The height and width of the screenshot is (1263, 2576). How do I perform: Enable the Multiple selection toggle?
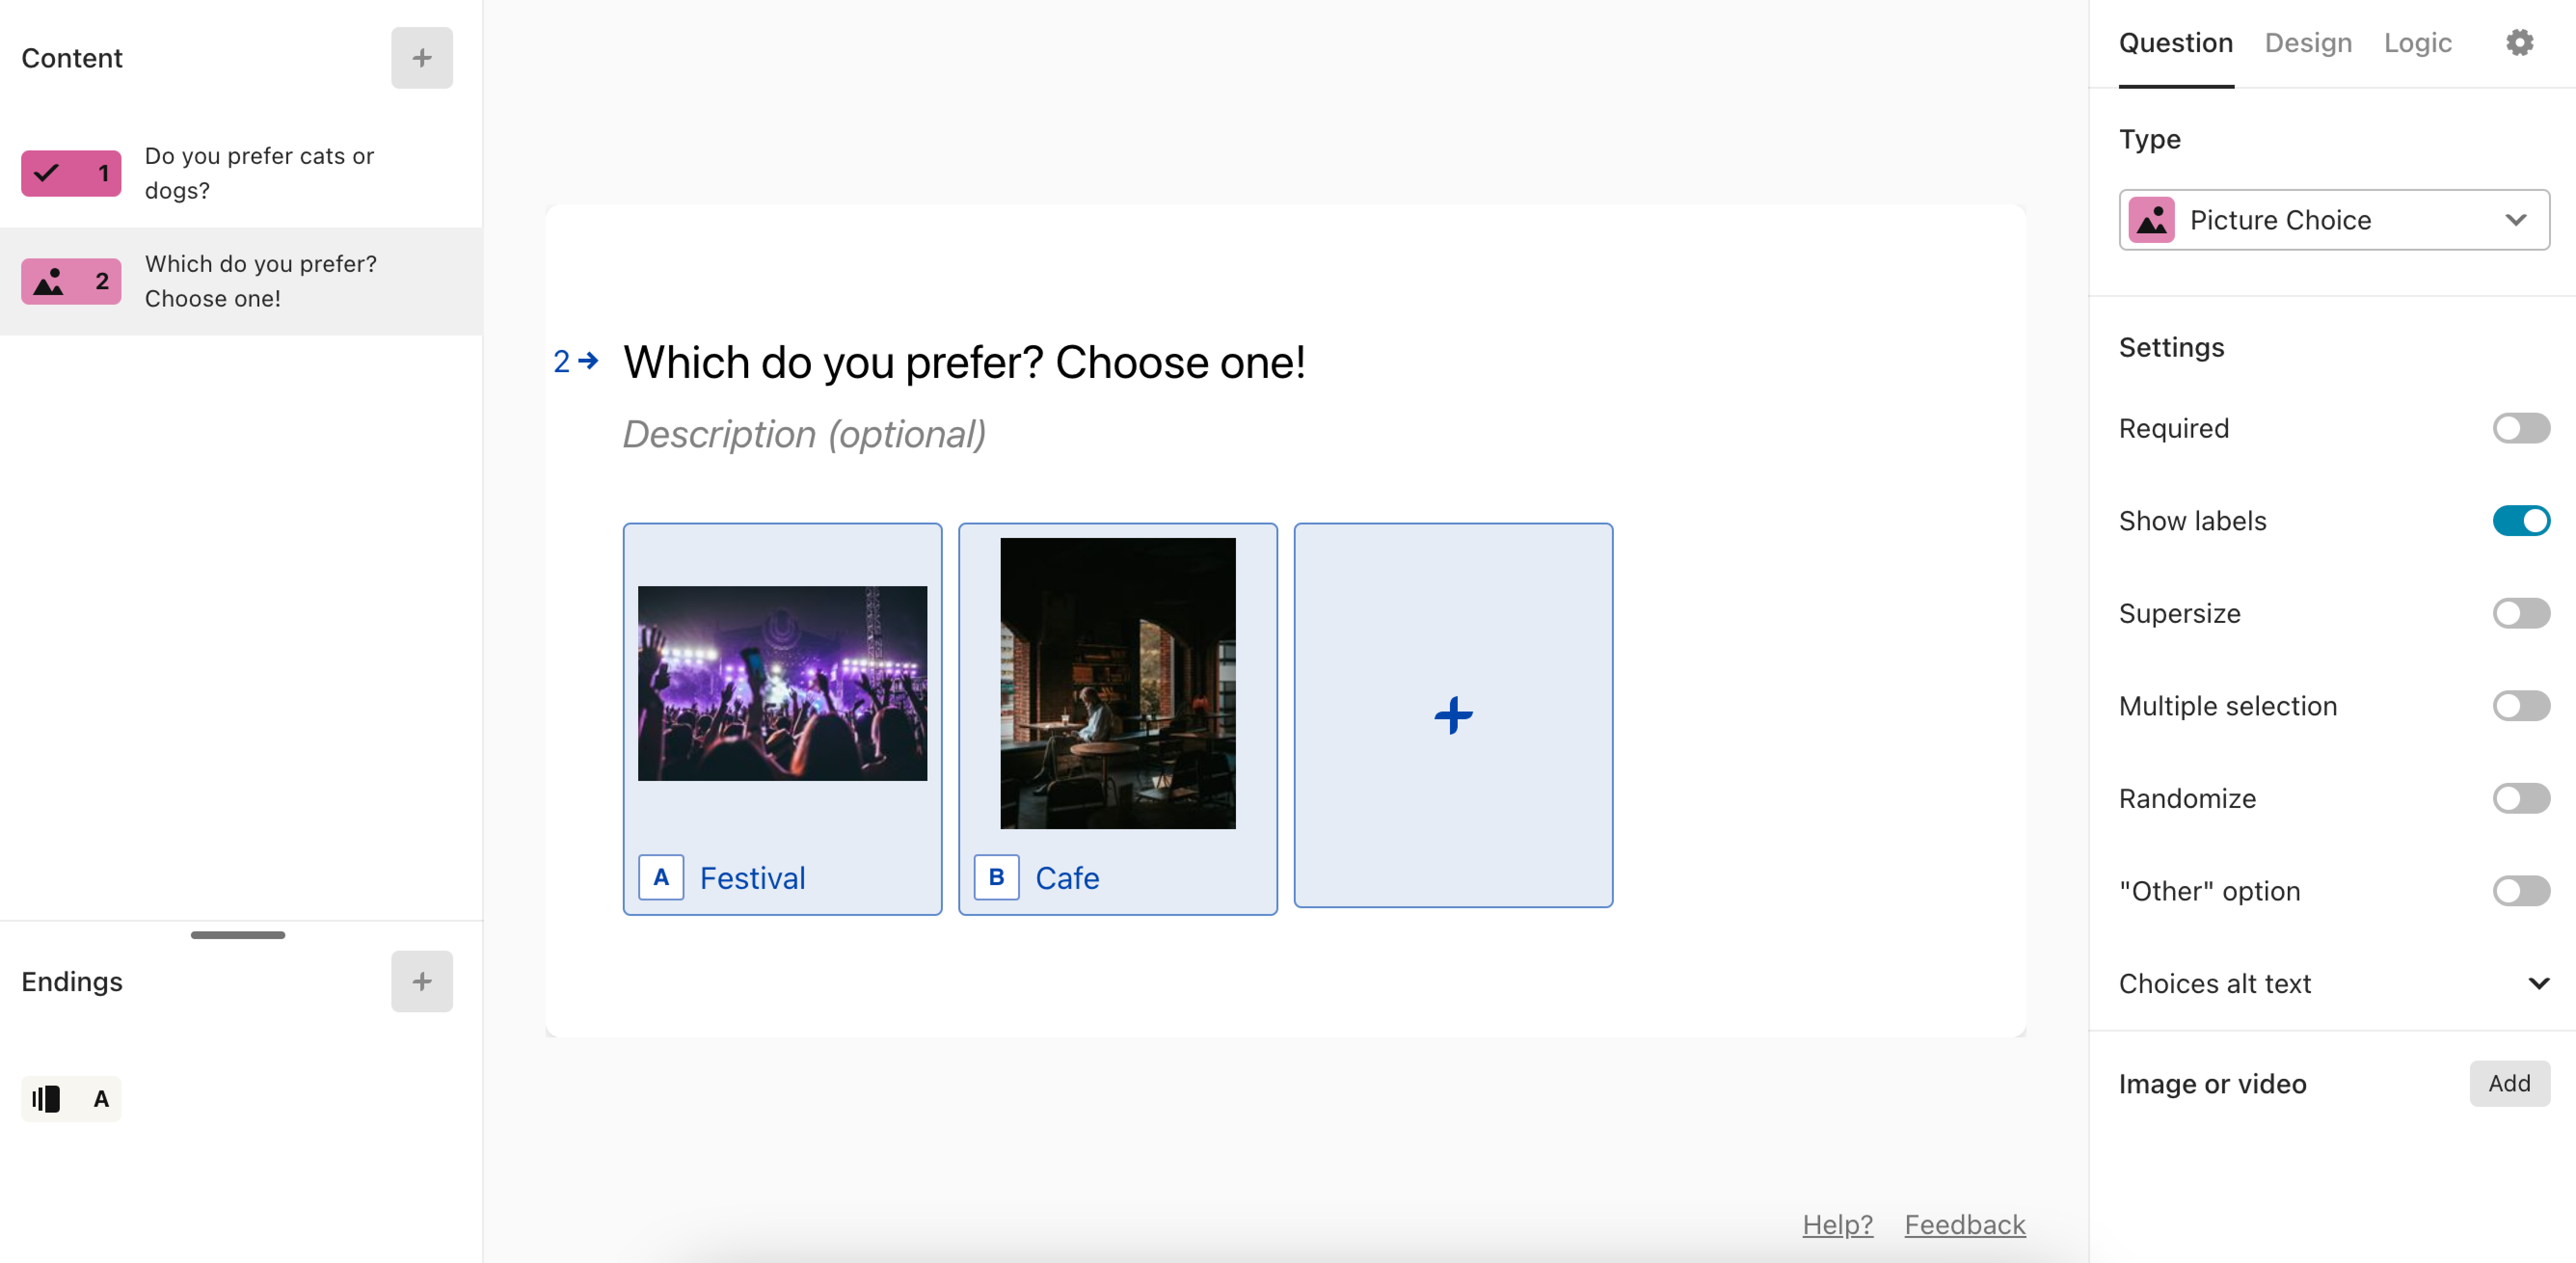pyautogui.click(x=2520, y=706)
